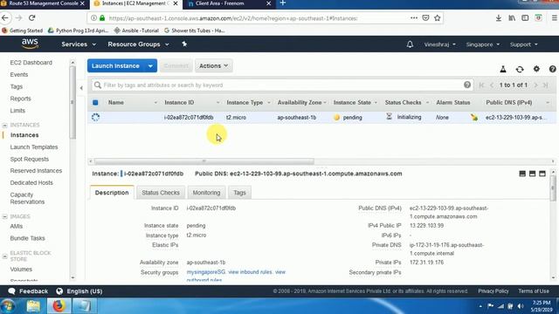Focus the instance filter search field
Image resolution: width=559 pixels, height=314 pixels.
pyautogui.click(x=281, y=85)
